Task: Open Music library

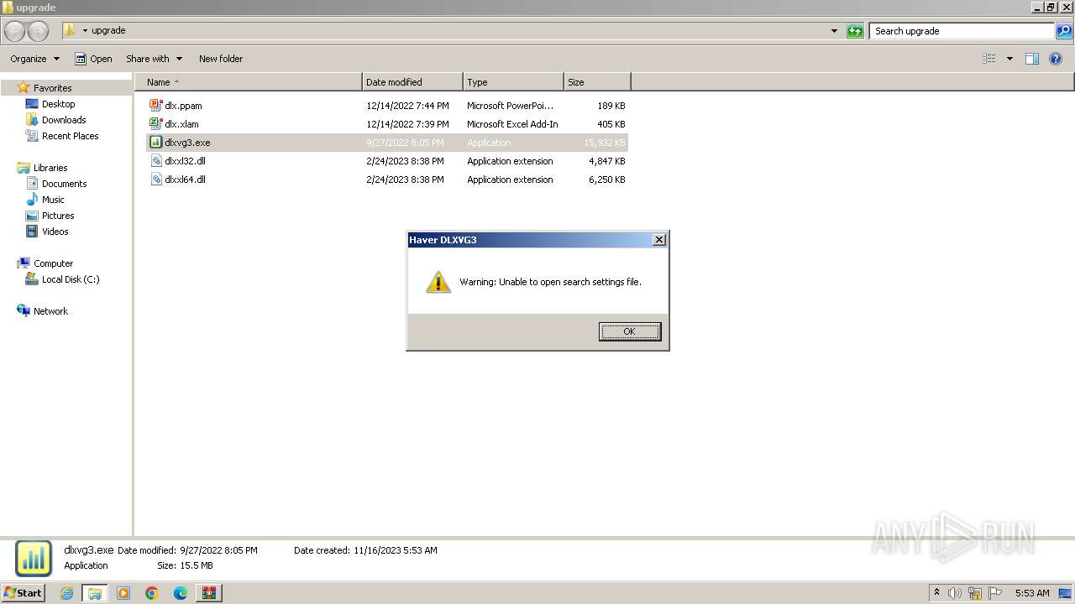Action: pos(53,200)
